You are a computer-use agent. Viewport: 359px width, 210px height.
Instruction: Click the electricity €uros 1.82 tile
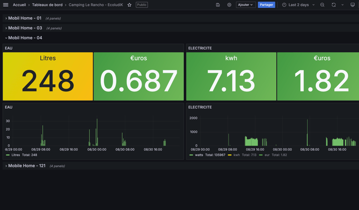pos(318,77)
